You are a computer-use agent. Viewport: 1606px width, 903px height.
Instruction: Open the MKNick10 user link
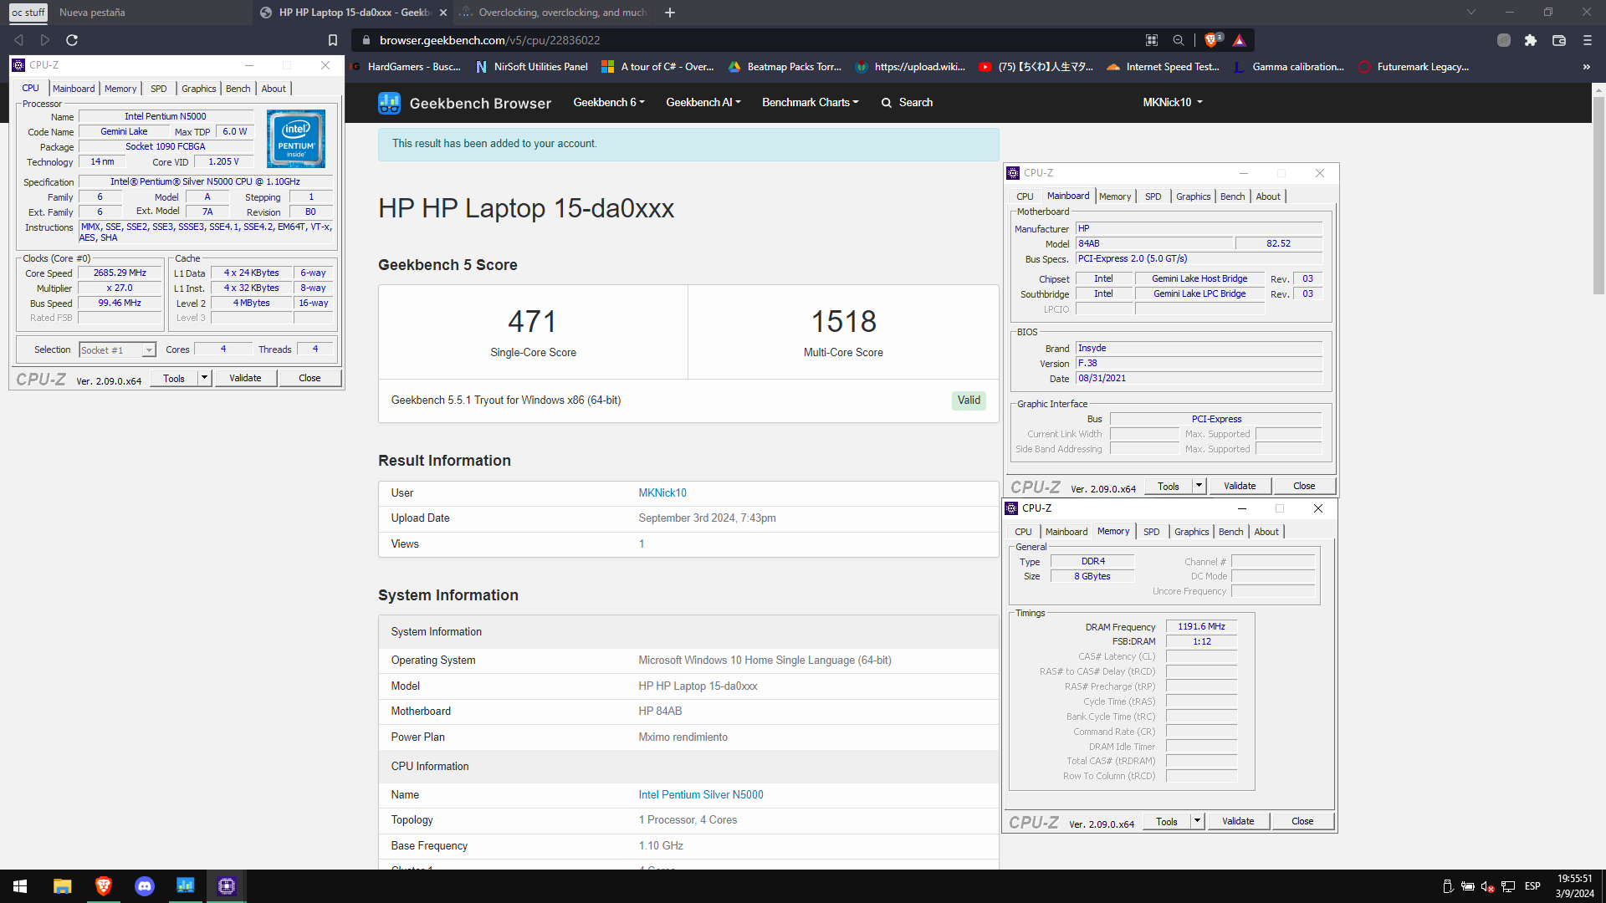click(662, 493)
